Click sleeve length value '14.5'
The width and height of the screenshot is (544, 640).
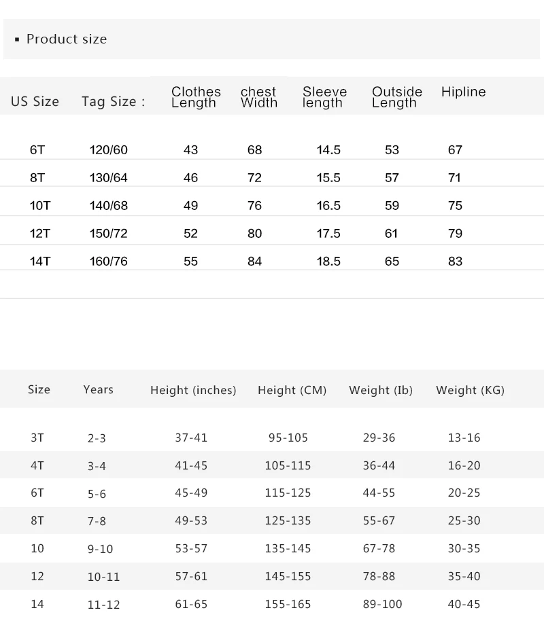tap(328, 149)
